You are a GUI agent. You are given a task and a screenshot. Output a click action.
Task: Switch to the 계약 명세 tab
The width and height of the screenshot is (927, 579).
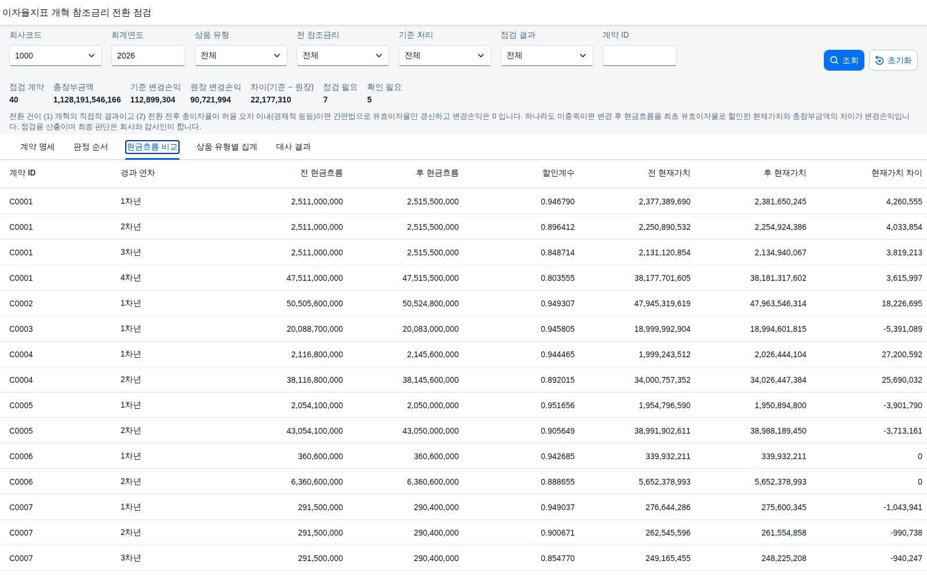pyautogui.click(x=38, y=147)
